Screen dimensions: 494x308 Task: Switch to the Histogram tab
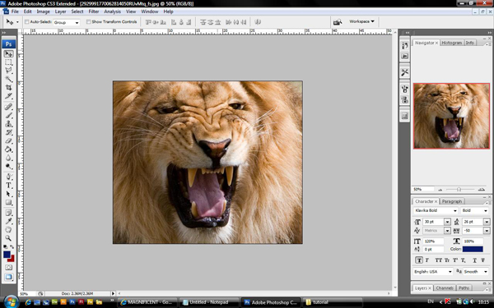tap(451, 43)
